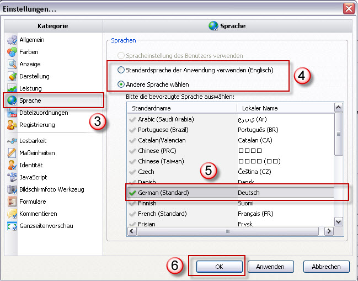The image size is (358, 281).
Task: Click the Abbrechen button
Action: pos(326,267)
